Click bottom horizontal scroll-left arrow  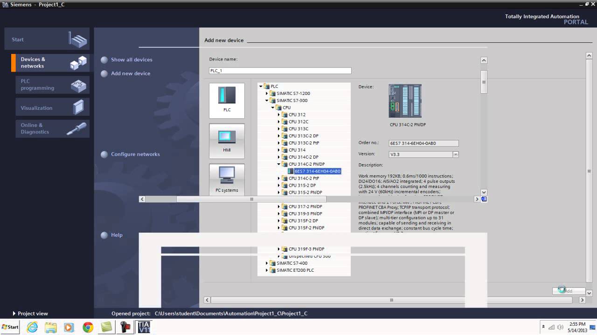tap(208, 300)
